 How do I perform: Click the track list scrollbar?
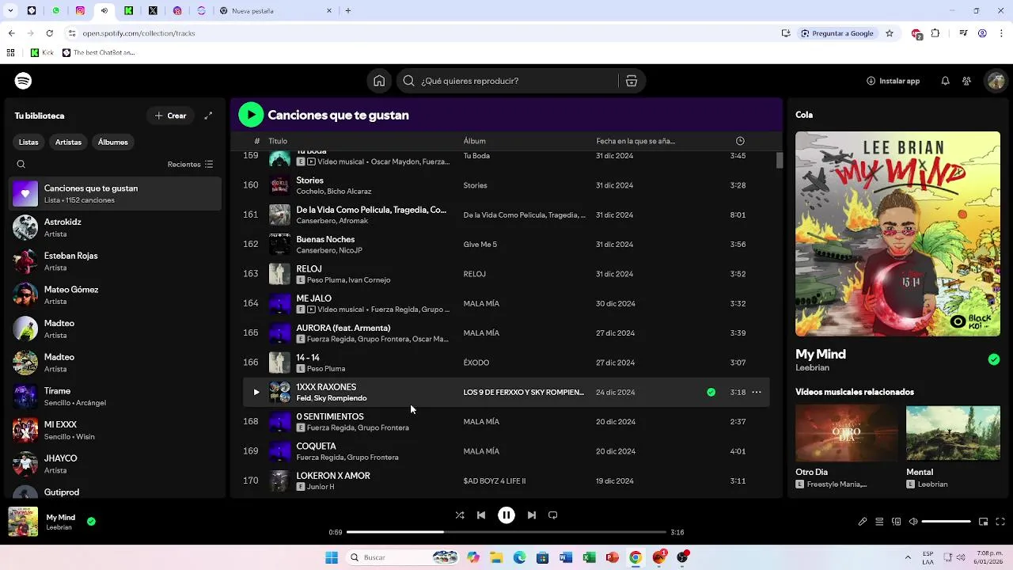(780, 160)
